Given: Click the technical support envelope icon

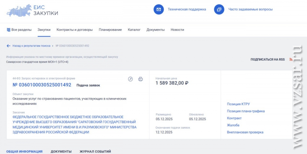Looking at the screenshot, I should tap(159, 10).
